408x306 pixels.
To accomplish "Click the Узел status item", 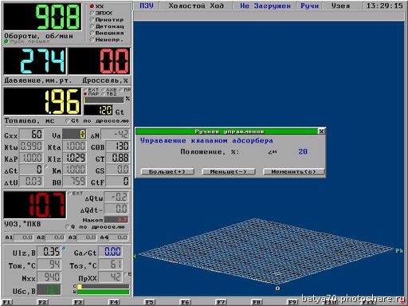I will (341, 6).
